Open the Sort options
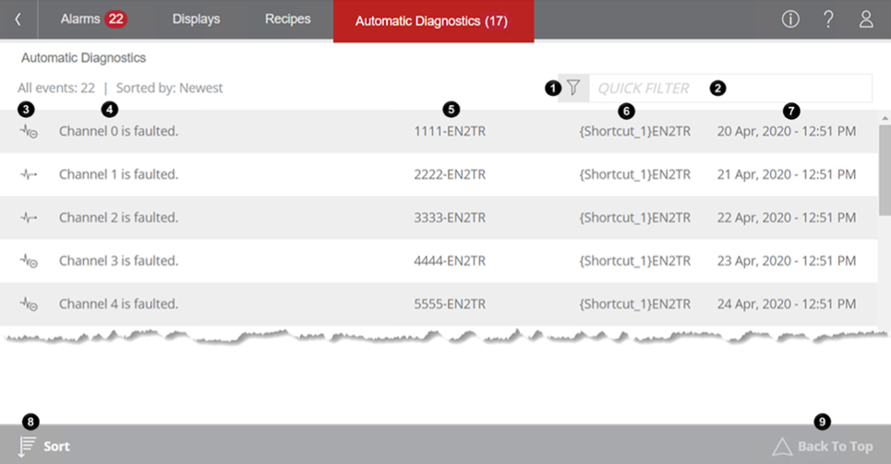 [x=44, y=446]
